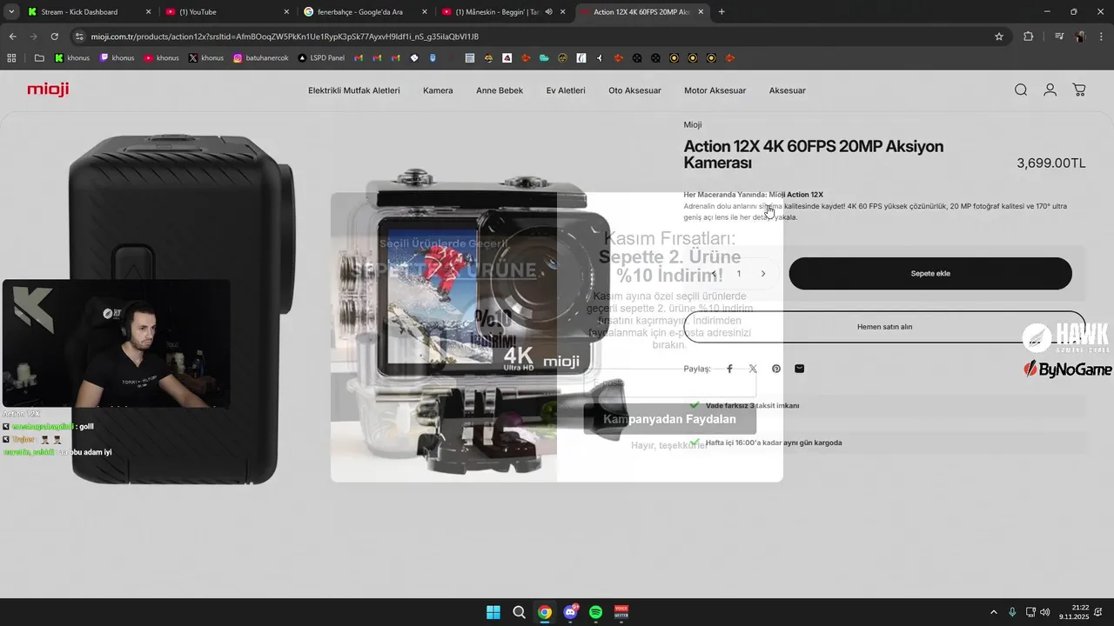Click Kampanyadan Faydalan popup button
This screenshot has width=1114, height=626.
click(669, 419)
